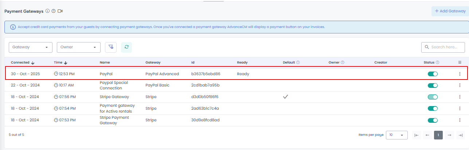Click the help icon next to Status header
Viewport: 469px width, 150px height.
(x=437, y=62)
